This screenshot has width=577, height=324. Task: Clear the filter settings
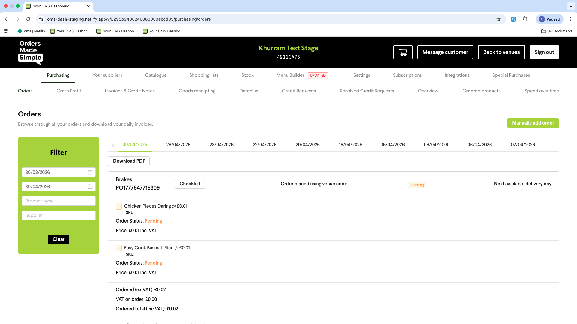click(x=59, y=239)
